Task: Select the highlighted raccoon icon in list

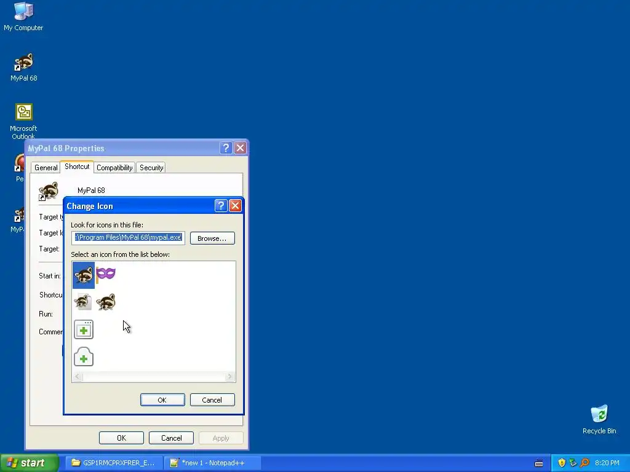Action: click(84, 275)
